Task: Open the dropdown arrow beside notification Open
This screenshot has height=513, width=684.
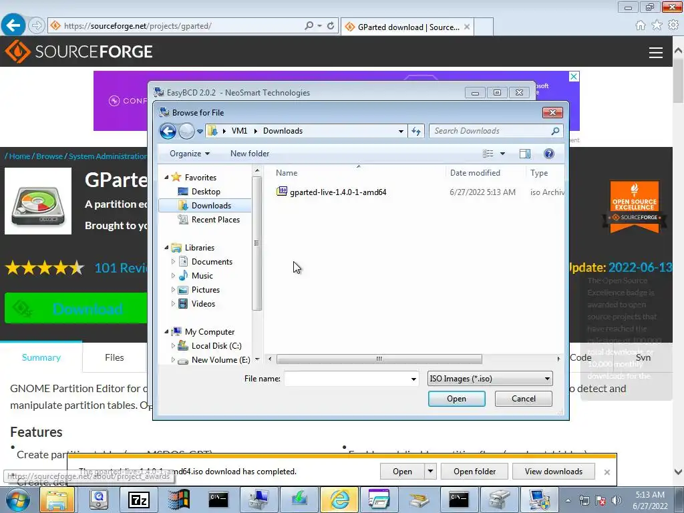Action: coord(430,472)
